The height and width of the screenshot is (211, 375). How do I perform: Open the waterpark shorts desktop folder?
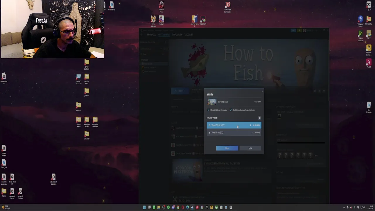87,122
